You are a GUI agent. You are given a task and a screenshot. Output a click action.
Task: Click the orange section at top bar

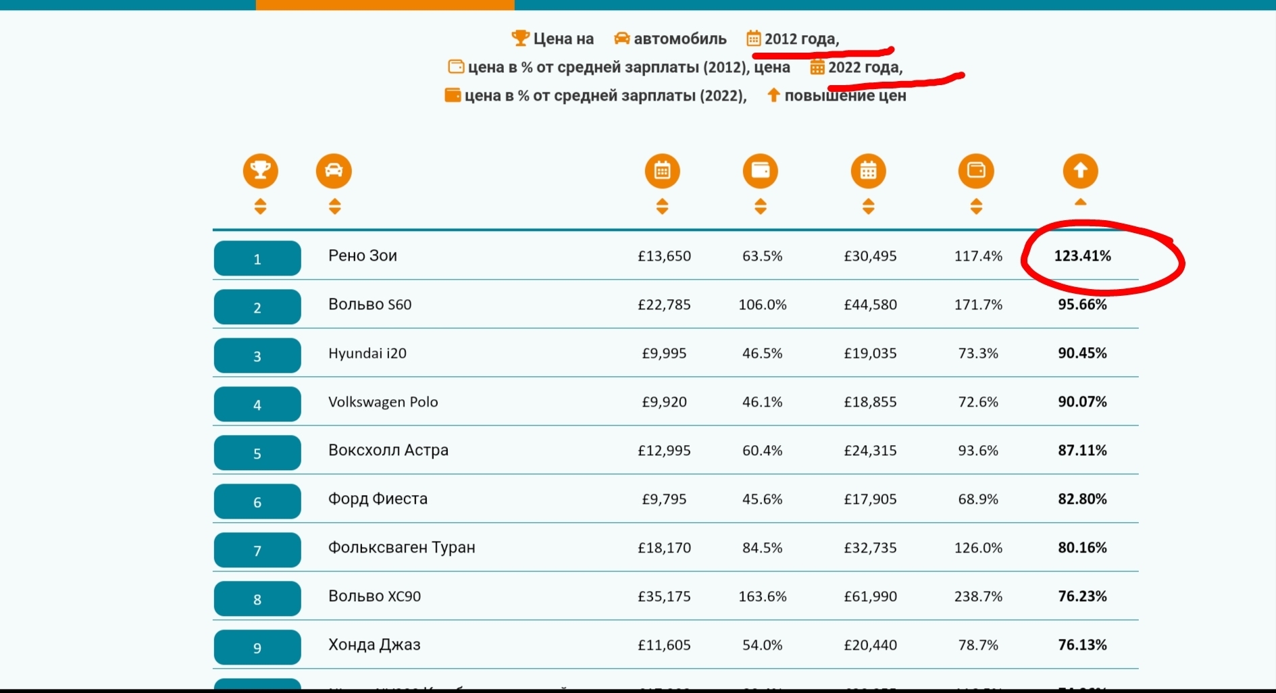385,5
